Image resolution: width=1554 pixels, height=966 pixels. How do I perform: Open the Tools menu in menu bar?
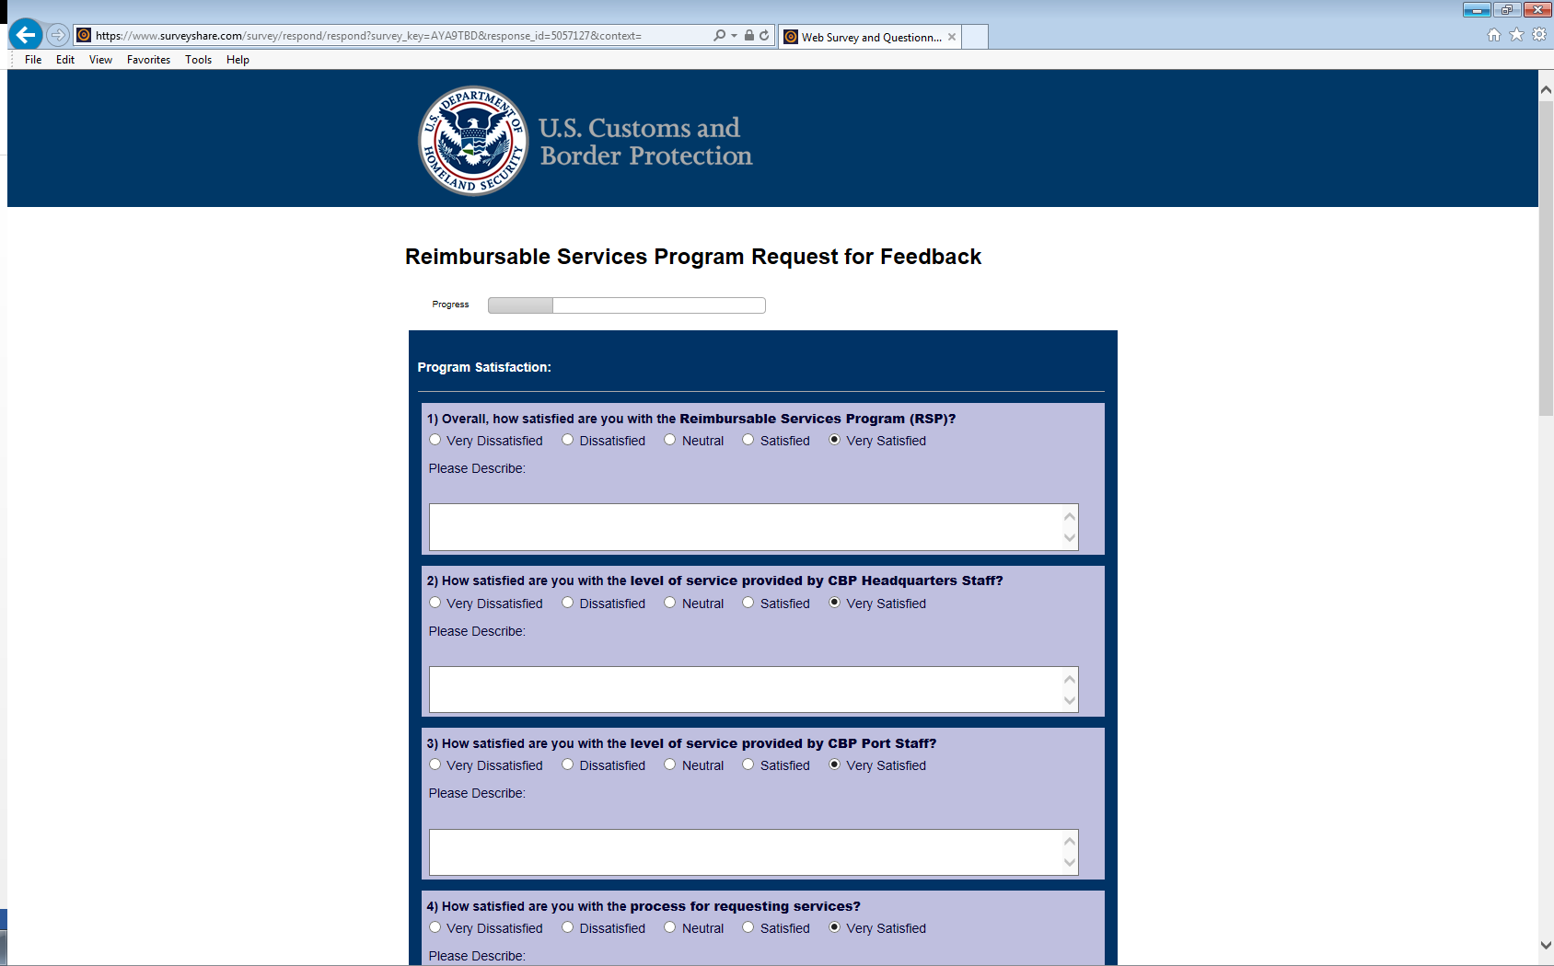tap(198, 60)
